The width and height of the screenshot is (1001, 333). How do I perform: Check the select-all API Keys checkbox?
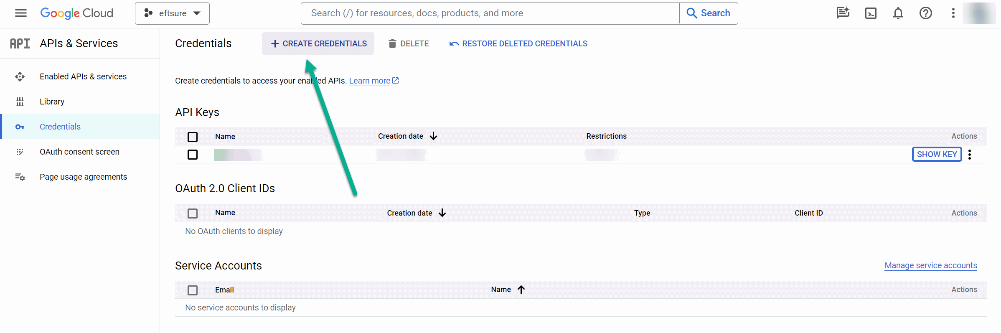193,137
